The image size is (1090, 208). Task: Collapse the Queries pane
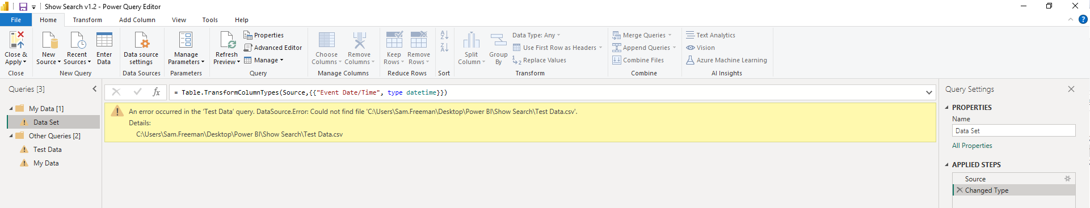pyautogui.click(x=95, y=89)
